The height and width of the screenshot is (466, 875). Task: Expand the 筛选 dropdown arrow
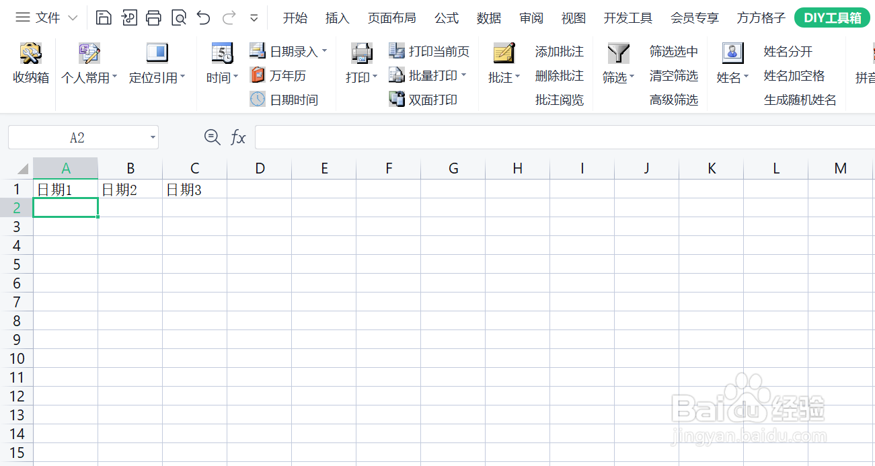coord(632,77)
